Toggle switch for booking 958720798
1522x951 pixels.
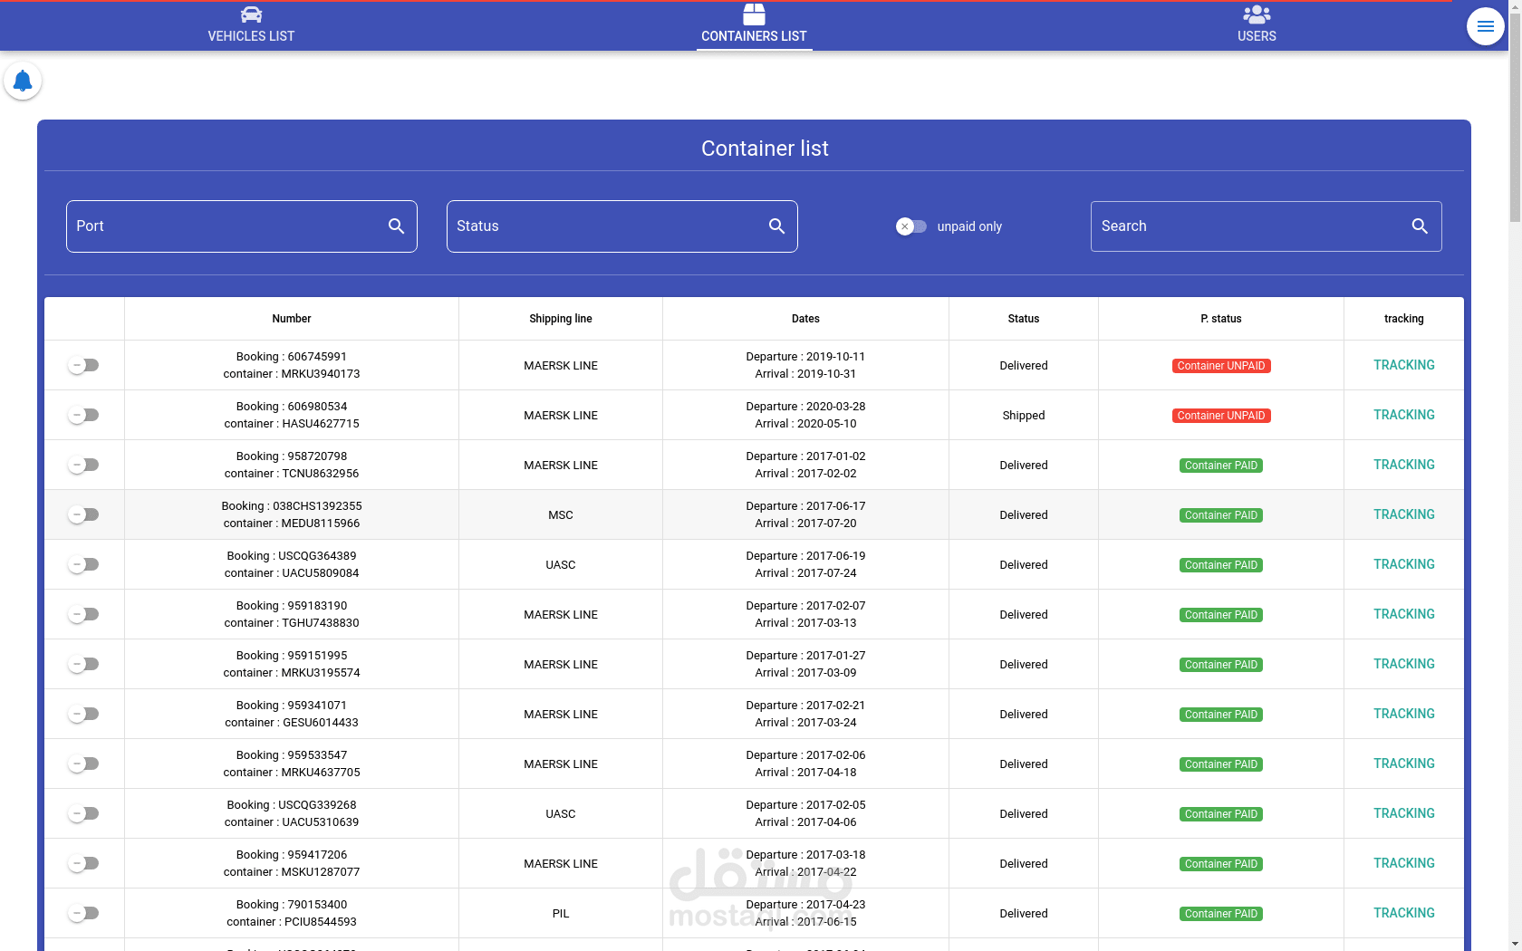point(83,465)
